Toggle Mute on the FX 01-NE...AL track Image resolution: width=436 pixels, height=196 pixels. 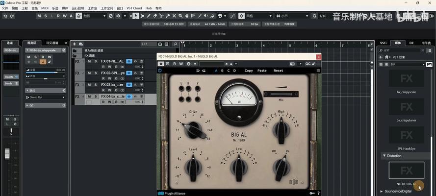pos(89,61)
